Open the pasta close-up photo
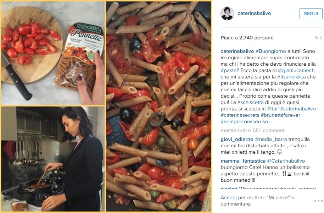The image size is (324, 213). click(159, 106)
